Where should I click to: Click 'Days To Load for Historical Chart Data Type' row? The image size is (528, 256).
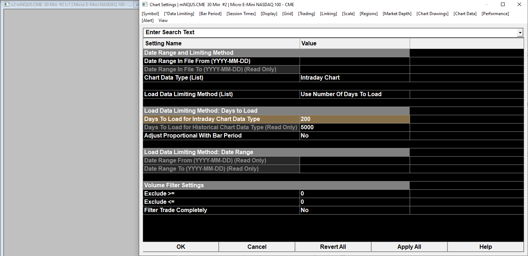pos(221,127)
